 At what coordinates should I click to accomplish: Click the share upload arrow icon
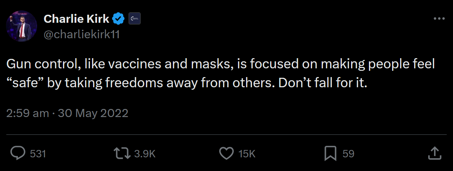point(434,153)
